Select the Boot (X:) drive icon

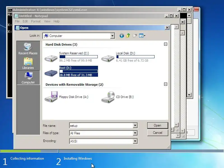click(51, 73)
